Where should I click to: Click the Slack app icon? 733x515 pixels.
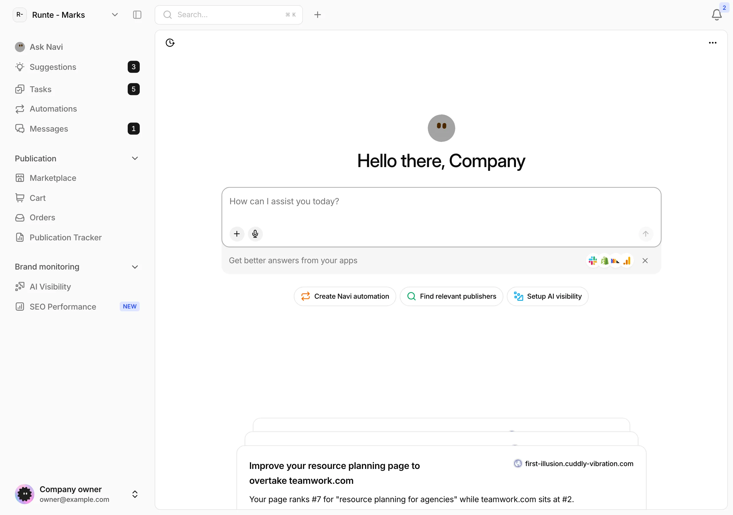pos(592,261)
